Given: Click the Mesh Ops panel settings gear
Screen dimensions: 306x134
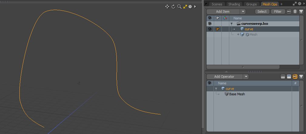Looking at the screenshot, I should pos(300,4).
